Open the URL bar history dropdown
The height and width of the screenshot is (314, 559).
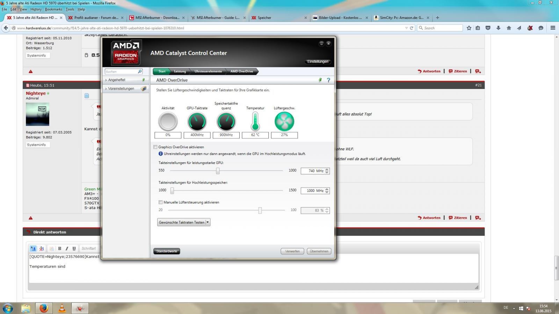tap(406, 28)
